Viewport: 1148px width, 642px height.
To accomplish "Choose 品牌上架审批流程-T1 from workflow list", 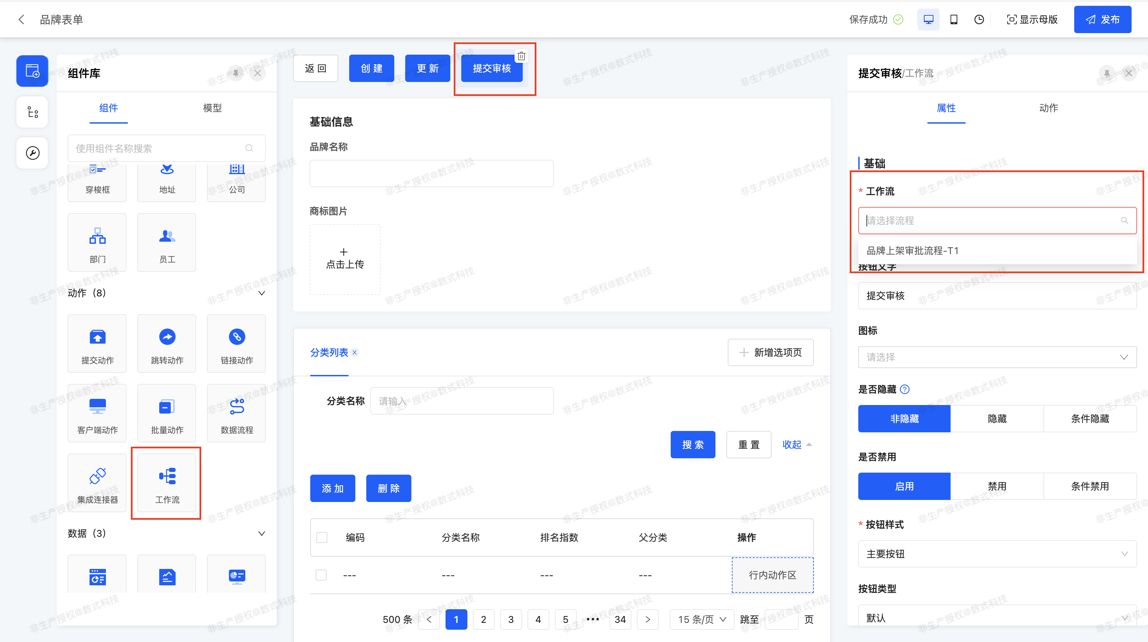I will (997, 250).
